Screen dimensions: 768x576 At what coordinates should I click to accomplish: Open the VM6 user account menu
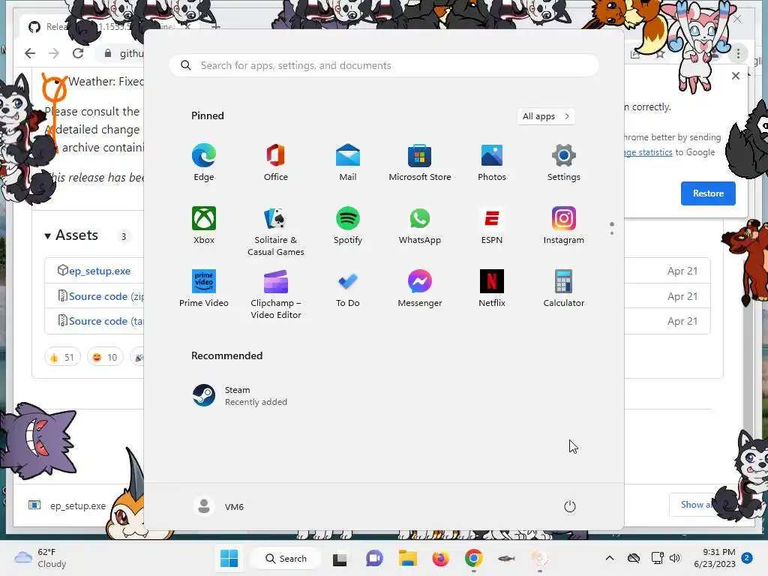(219, 506)
